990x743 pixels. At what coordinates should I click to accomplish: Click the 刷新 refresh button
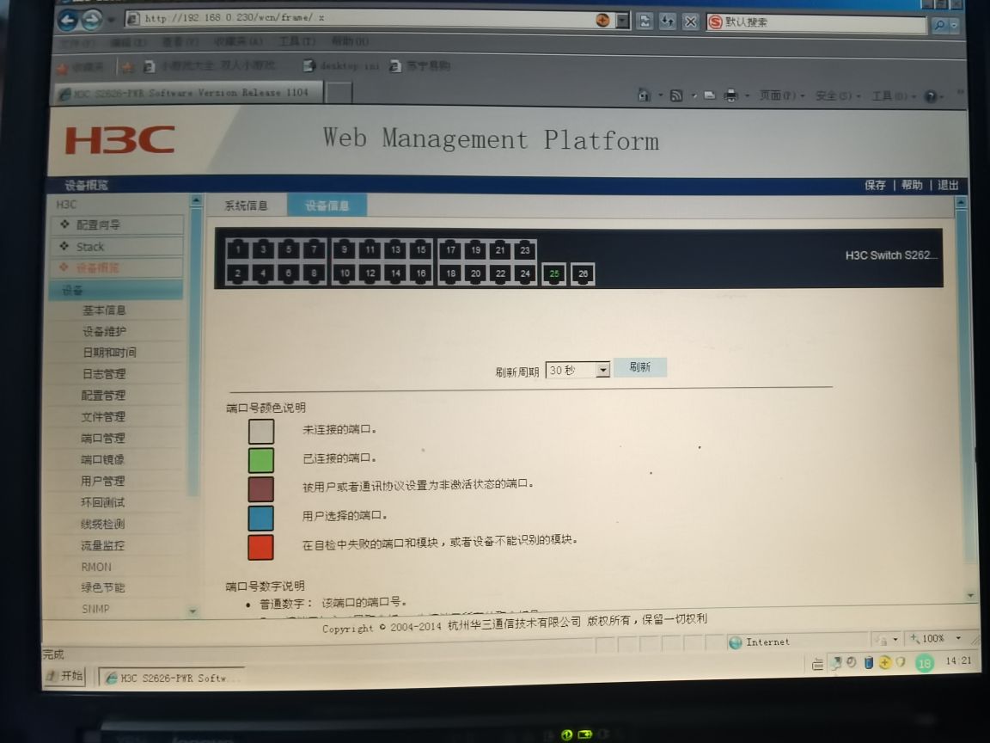coord(639,367)
